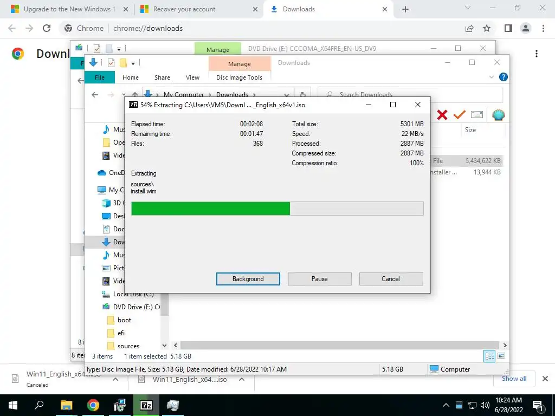Click the horizontal scrollbar in file list
Screen dimensions: 555x416
339,345
